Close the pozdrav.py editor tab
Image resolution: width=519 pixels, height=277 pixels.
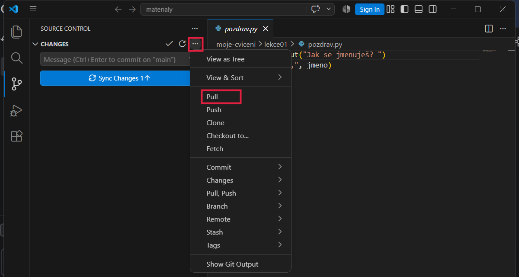pyautogui.click(x=266, y=29)
